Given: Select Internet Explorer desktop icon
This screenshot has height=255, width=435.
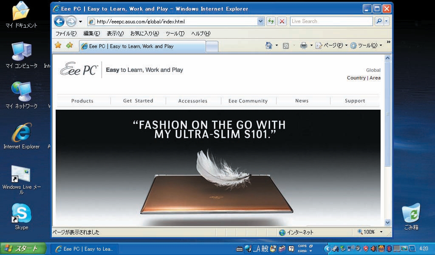Looking at the screenshot, I should point(21,136).
